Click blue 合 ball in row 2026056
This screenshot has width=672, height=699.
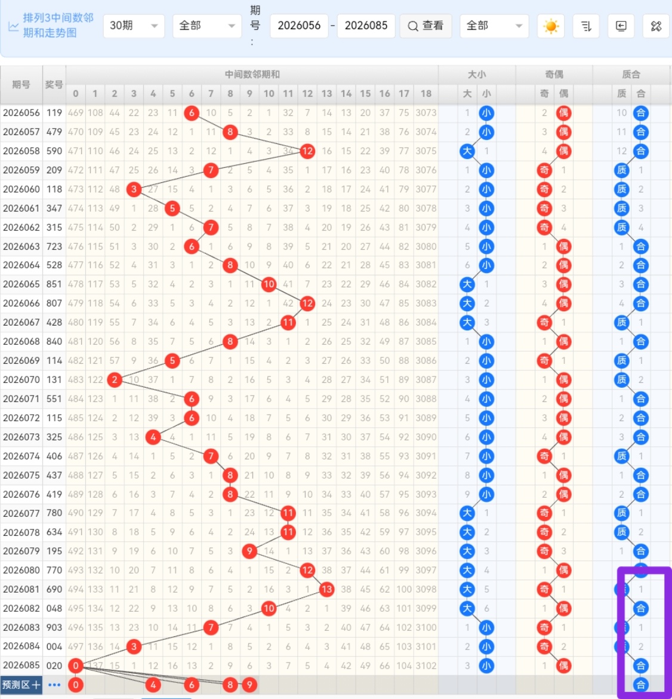pos(641,113)
